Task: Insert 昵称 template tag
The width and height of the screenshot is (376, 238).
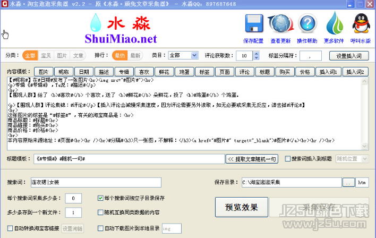Action: pyautogui.click(x=64, y=72)
